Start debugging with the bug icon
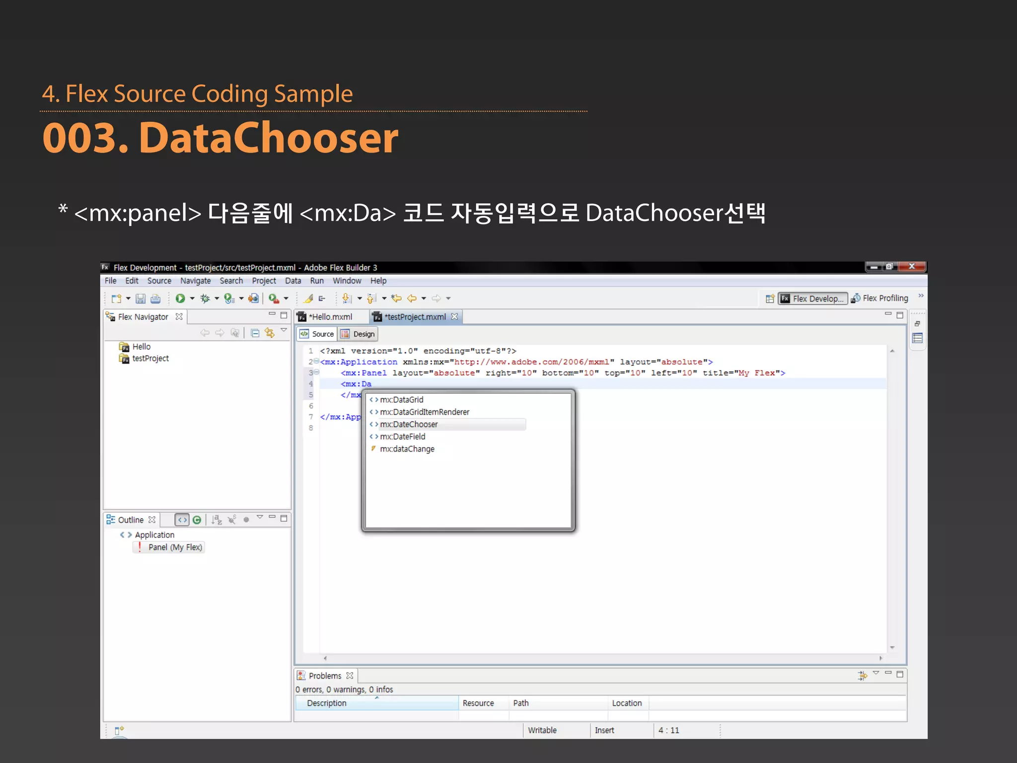The image size is (1017, 763). pyautogui.click(x=205, y=299)
